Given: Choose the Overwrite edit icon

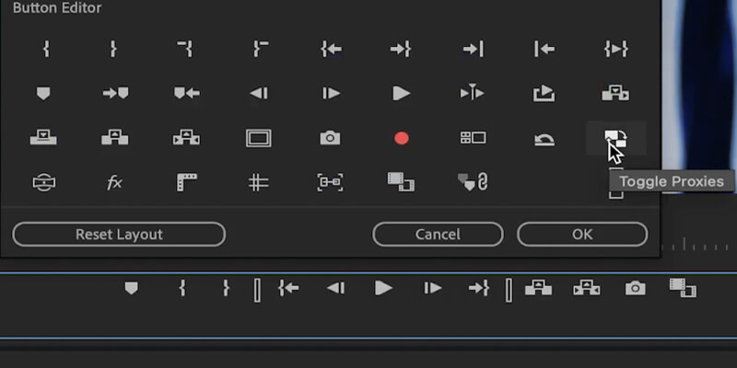Looking at the screenshot, I should click(43, 138).
